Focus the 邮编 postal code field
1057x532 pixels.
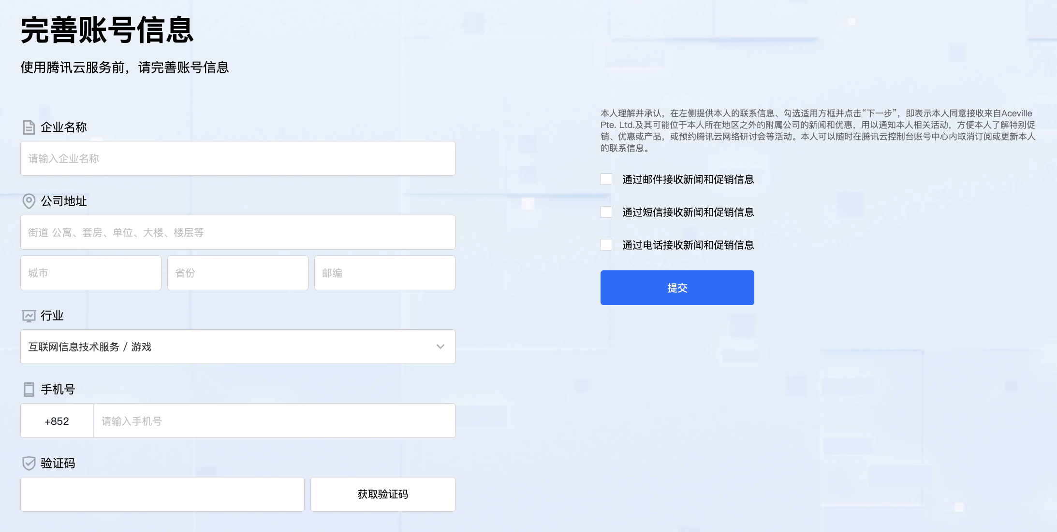384,273
